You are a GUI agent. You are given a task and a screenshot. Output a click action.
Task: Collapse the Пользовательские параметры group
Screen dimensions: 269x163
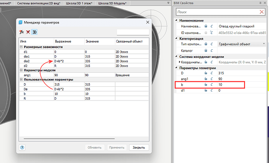(x=21, y=79)
